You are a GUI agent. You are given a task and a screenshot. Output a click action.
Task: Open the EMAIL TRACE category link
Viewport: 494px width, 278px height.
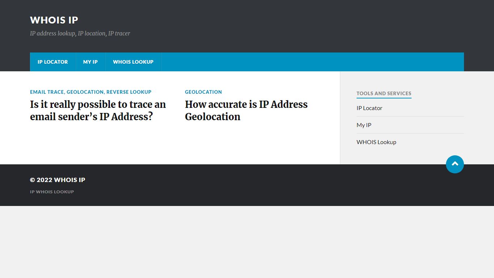coord(47,92)
